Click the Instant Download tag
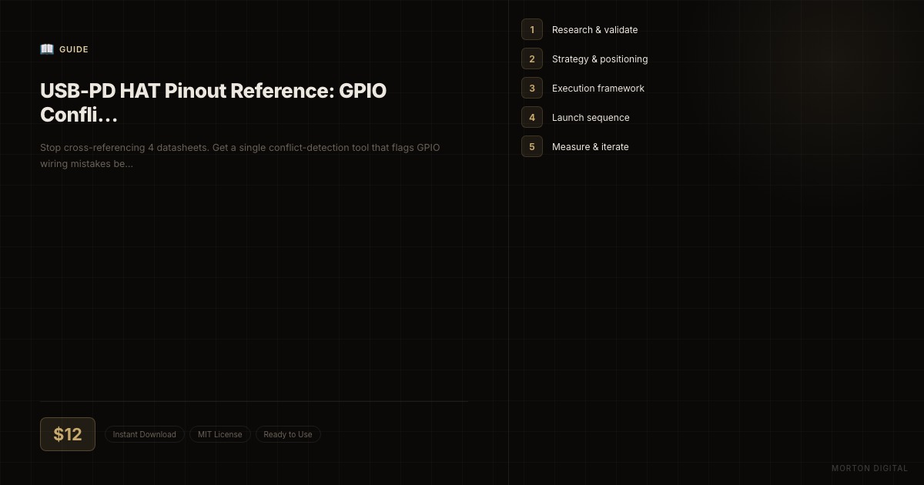Screen dimensions: 924x485 tap(145, 434)
